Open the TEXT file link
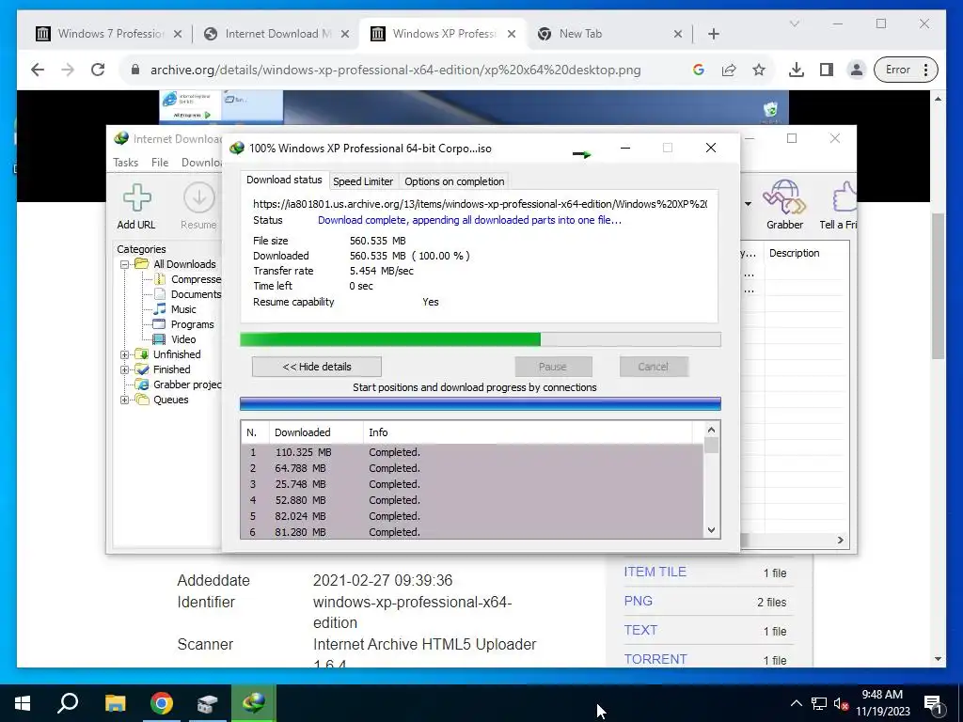Viewport: 963px width, 722px height. pos(640,630)
